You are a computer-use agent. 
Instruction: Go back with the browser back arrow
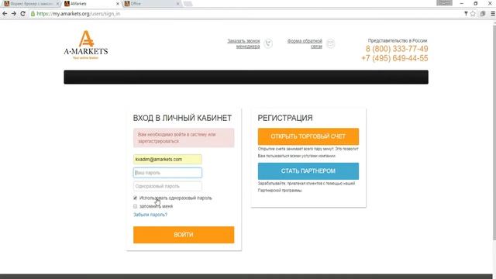(5, 14)
